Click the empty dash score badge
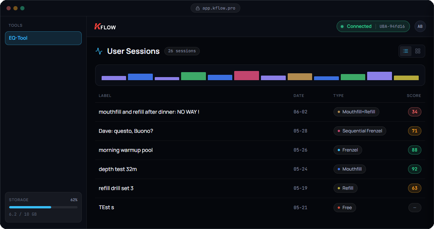 pos(415,207)
